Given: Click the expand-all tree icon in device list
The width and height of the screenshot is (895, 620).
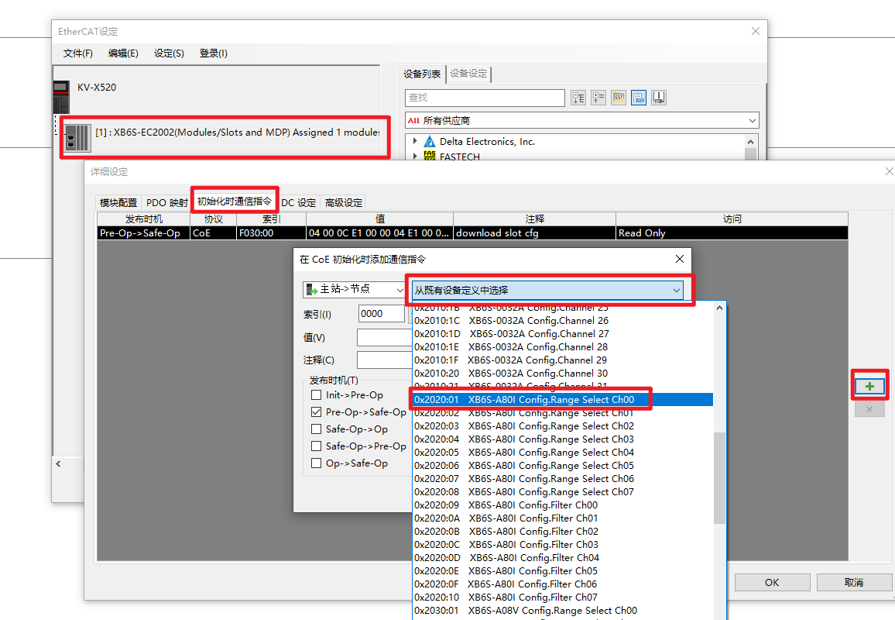Looking at the screenshot, I should coord(578,98).
